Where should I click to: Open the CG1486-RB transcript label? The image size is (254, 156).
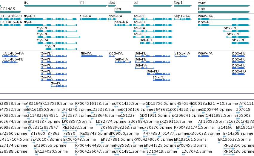(x=11, y=16)
